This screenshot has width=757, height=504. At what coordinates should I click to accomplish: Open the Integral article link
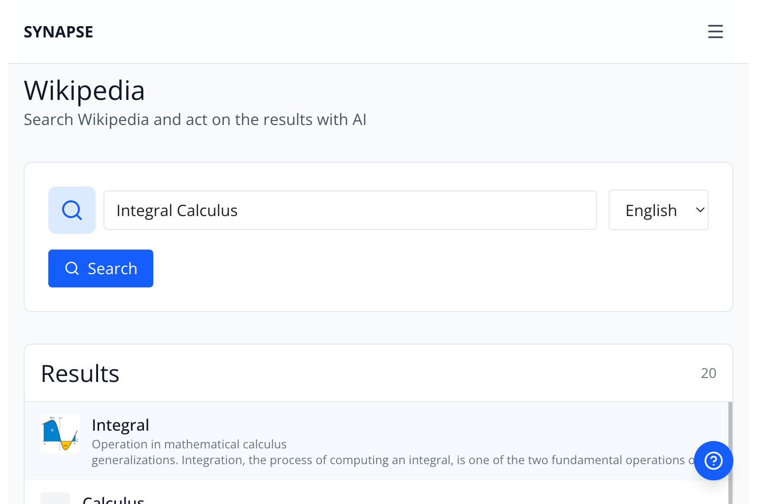coord(120,425)
